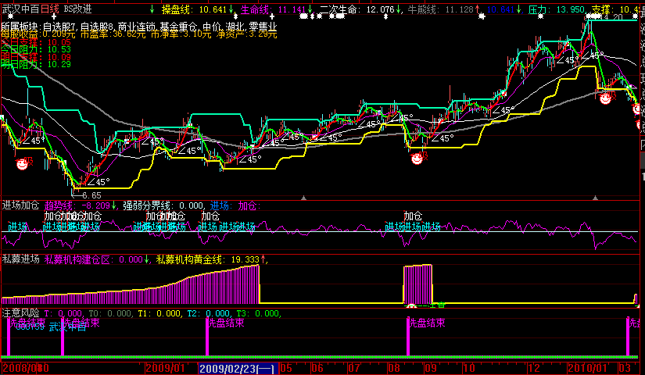Click the down arrow after 趋势线 value
Screen dimensions: 645x375
click(x=116, y=206)
